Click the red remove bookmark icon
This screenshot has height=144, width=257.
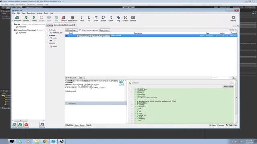pos(27,125)
